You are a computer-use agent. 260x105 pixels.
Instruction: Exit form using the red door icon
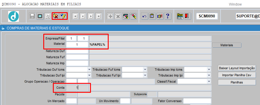[x=187, y=16]
